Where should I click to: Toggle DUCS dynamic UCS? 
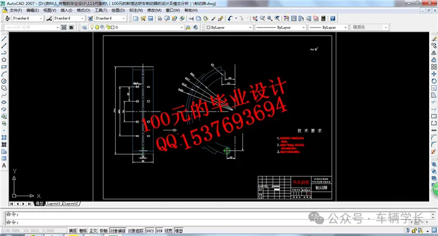[x=150, y=231]
